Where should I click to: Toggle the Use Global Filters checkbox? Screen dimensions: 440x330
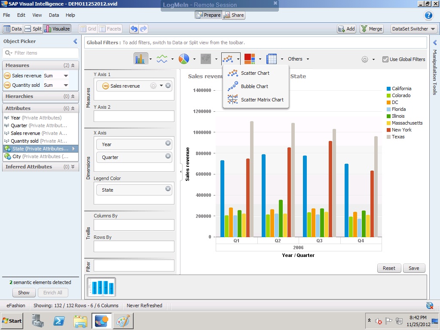click(x=385, y=59)
